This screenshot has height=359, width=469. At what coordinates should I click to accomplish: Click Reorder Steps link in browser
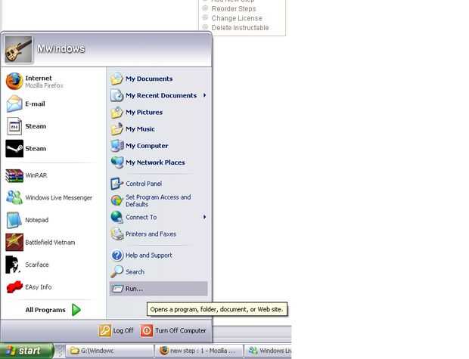[x=234, y=9]
